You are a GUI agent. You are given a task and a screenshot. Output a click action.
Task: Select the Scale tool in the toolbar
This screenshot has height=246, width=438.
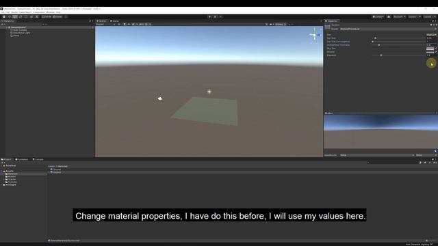click(21, 16)
